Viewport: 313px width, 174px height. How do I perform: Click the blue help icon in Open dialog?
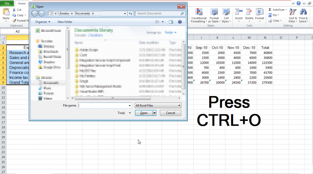(180, 22)
